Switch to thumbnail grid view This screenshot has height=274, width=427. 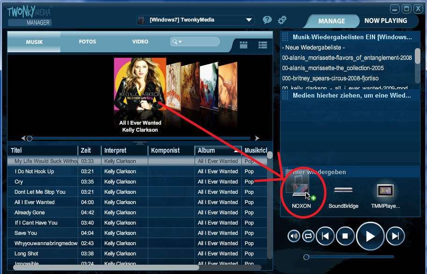[x=244, y=45]
